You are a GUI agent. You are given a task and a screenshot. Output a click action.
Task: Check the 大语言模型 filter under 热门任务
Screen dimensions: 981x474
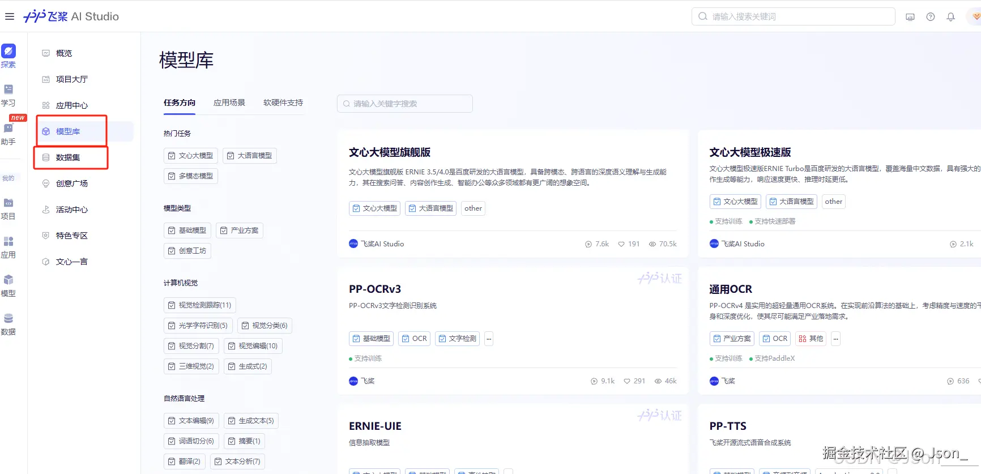250,156
